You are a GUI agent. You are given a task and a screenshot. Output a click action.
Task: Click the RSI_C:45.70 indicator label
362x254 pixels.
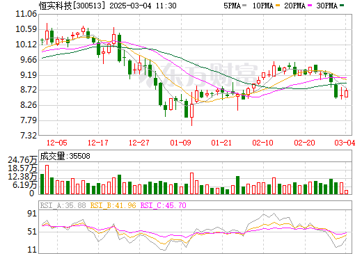tap(164, 205)
